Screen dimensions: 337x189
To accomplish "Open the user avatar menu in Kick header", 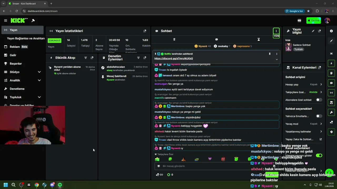I will click(x=327, y=20).
